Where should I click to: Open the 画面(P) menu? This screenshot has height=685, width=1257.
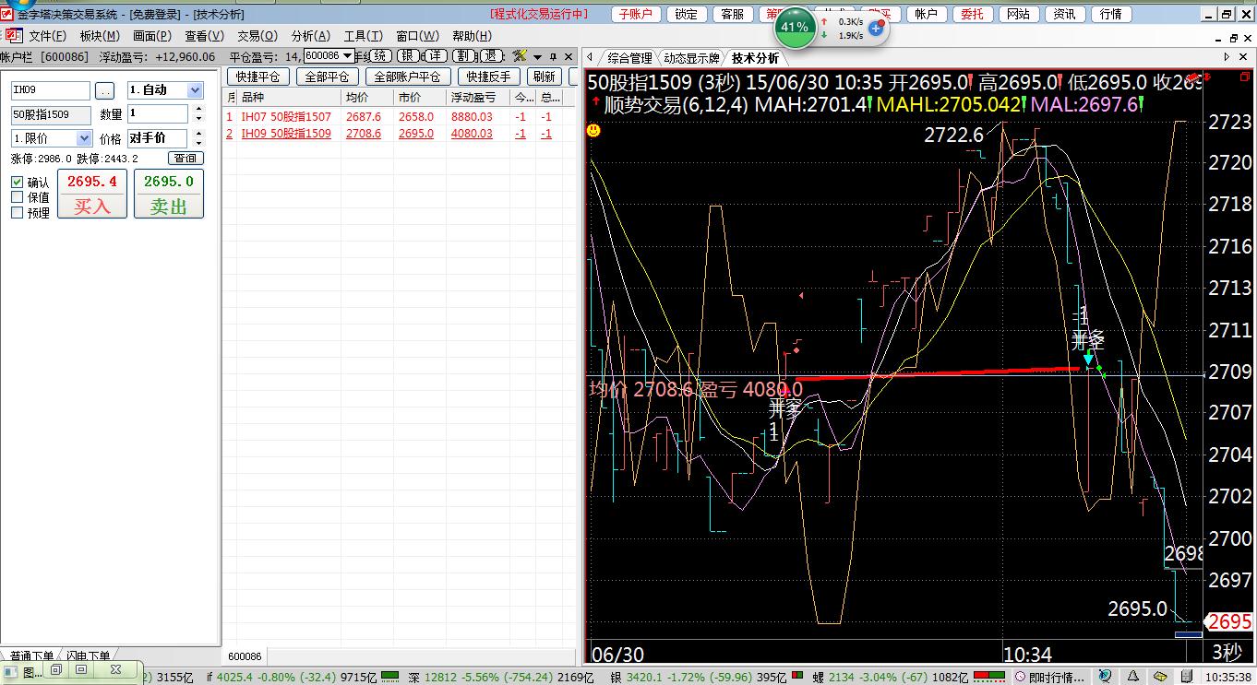pos(151,36)
